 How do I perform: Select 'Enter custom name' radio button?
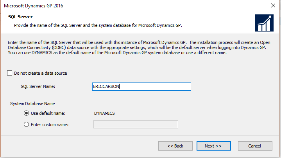26,125
